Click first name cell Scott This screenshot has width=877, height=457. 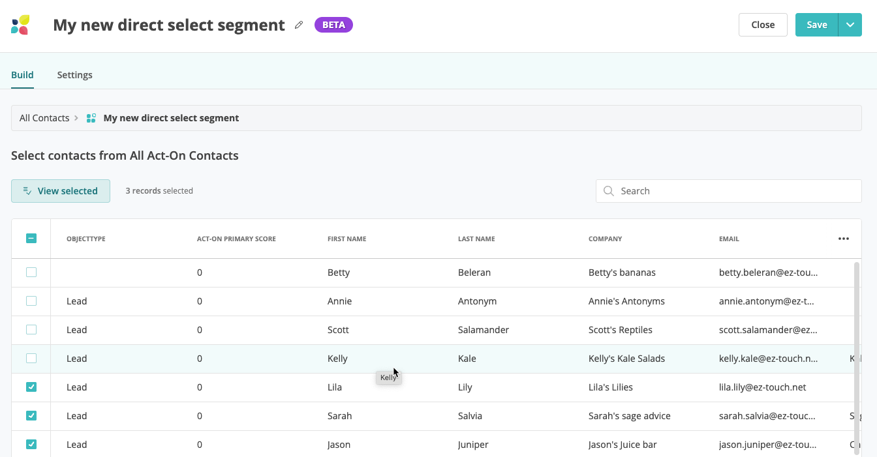(x=338, y=330)
